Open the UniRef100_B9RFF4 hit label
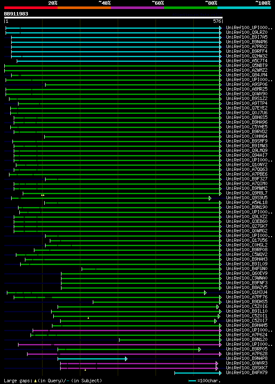Image resolution: width=275 pixels, height=384 pixels. (x=247, y=52)
